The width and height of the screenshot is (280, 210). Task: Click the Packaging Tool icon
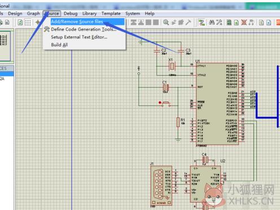click(x=181, y=23)
